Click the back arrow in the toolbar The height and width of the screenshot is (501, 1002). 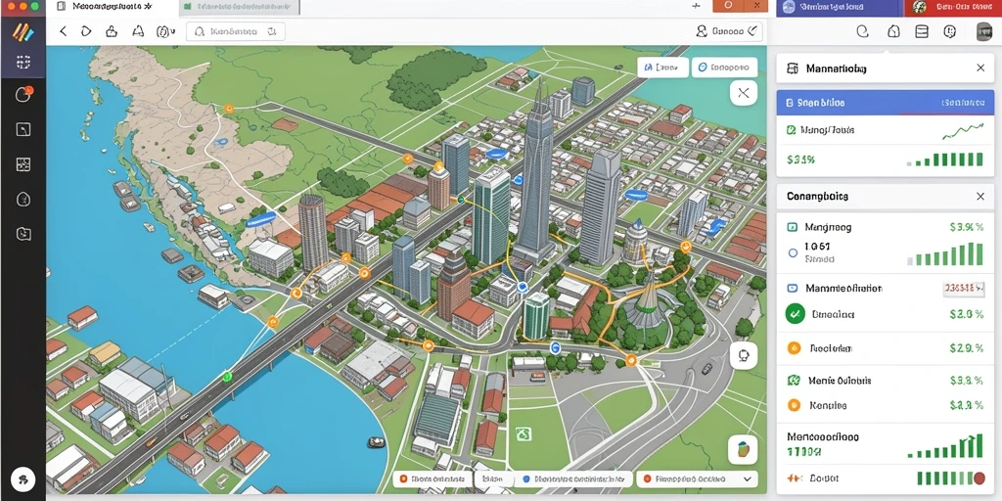click(63, 30)
